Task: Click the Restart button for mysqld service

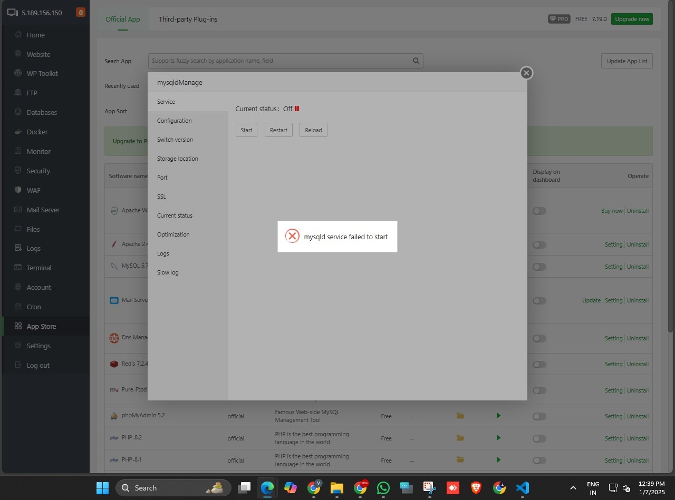Action: click(278, 130)
